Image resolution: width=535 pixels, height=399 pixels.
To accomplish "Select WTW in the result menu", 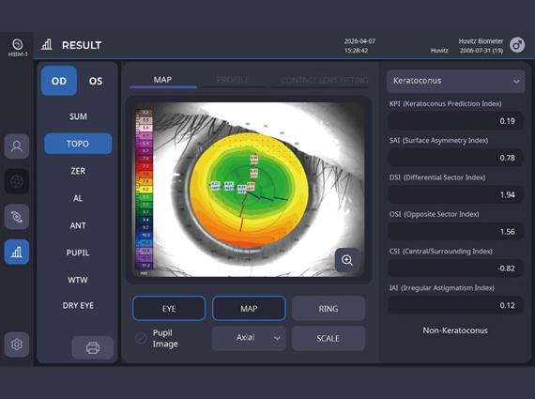I will pos(78,280).
